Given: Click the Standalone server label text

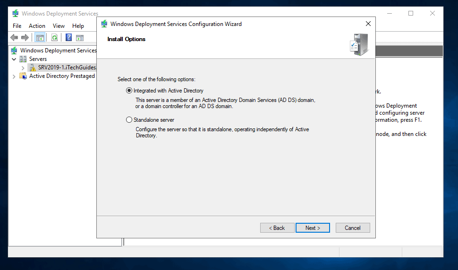Looking at the screenshot, I should [154, 120].
